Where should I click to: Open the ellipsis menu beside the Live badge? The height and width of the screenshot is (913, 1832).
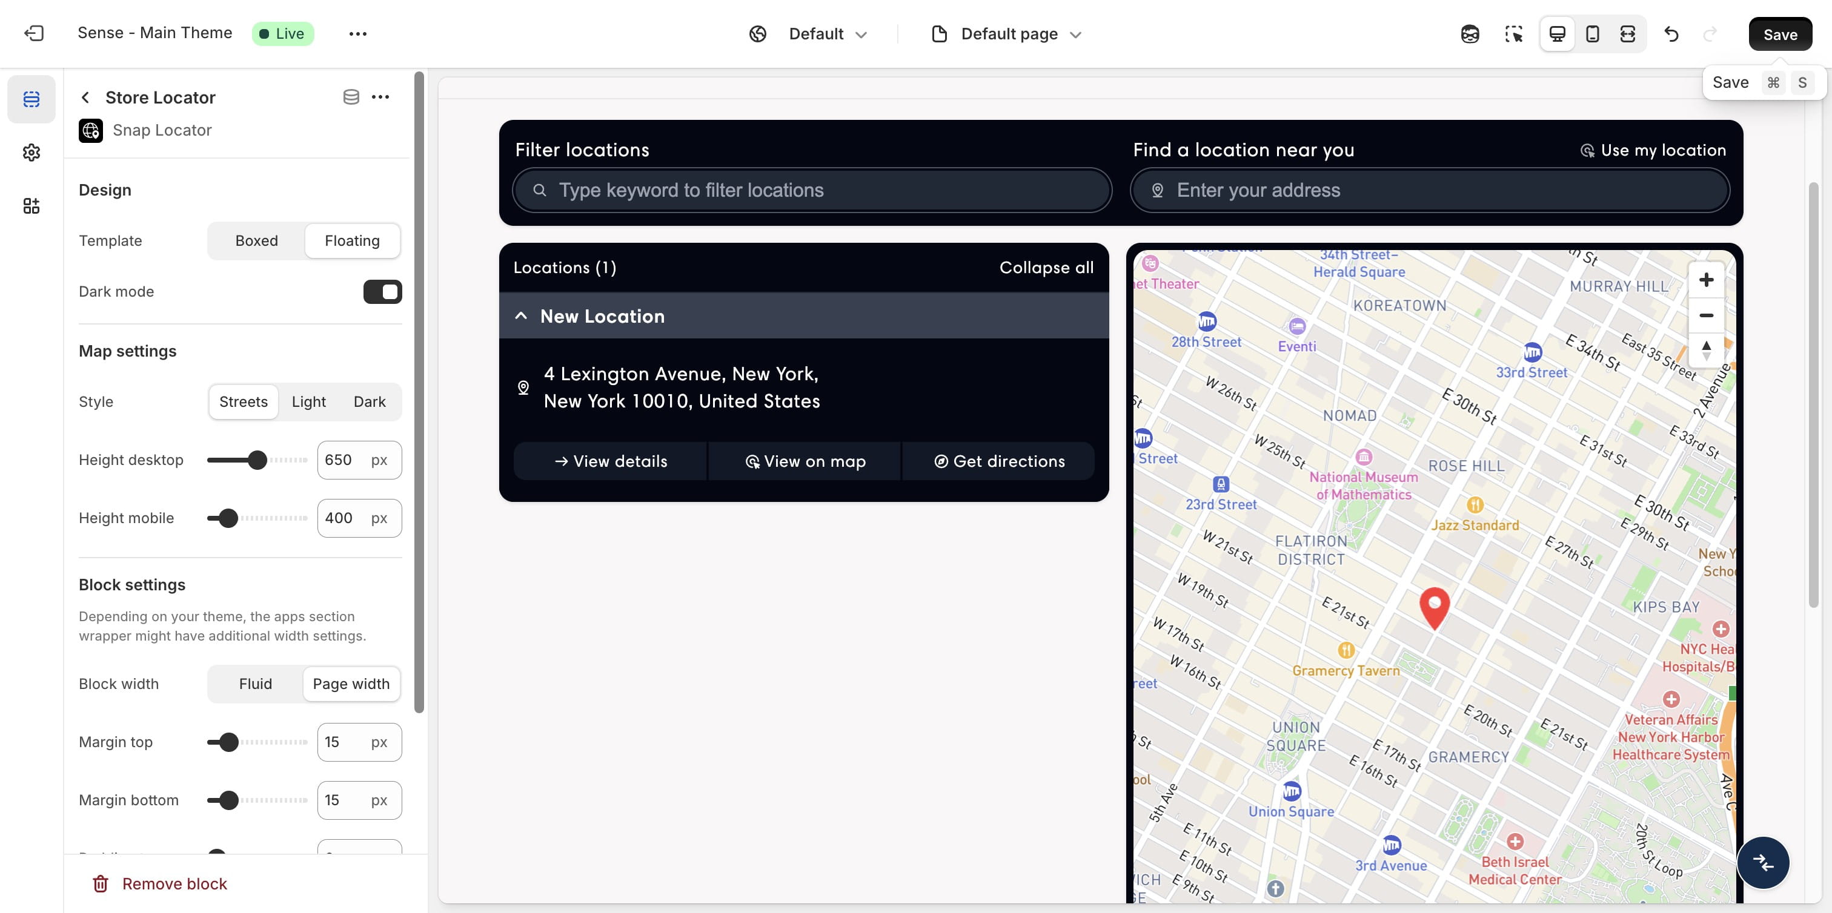point(359,33)
